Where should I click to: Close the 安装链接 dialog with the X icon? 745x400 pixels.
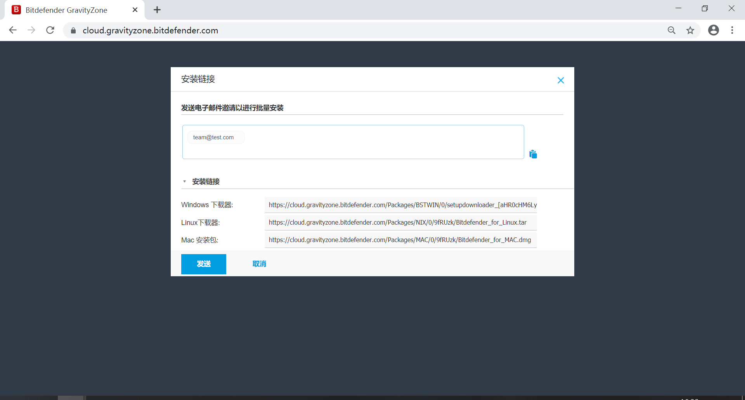561,80
